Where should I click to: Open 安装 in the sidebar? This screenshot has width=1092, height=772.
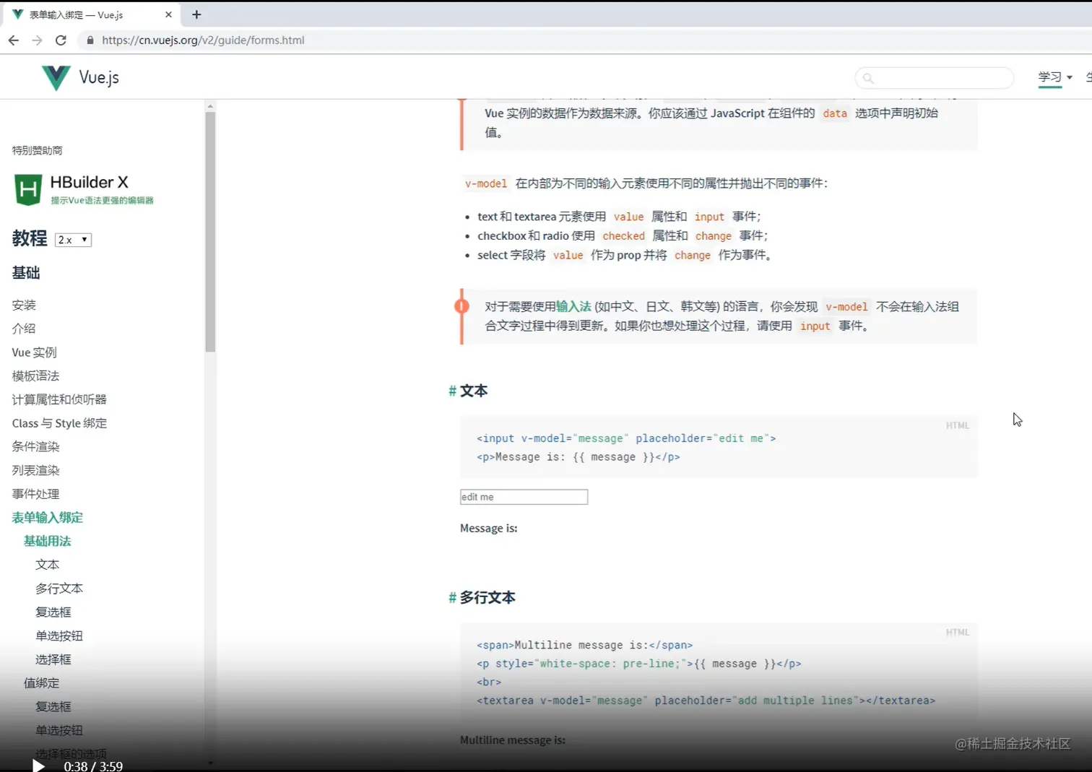(x=24, y=305)
